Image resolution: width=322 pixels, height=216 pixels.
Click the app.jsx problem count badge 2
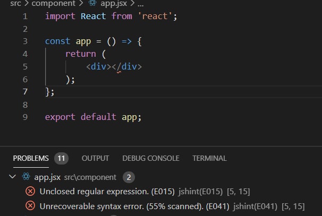coord(129,177)
